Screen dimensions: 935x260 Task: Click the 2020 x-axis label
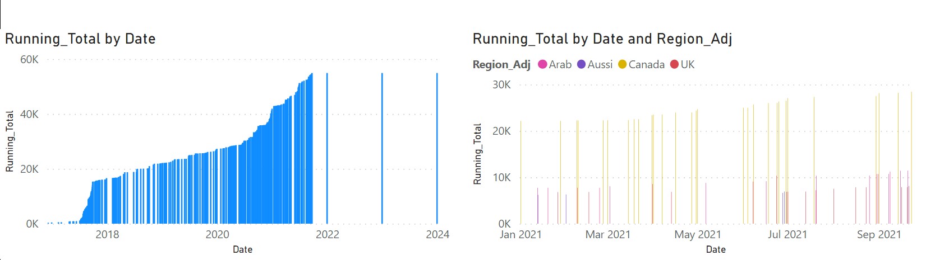(x=217, y=234)
